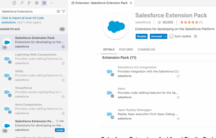Select the Aura Components extension row
The height and width of the screenshot is (138, 216).
pyautogui.click(x=34, y=109)
